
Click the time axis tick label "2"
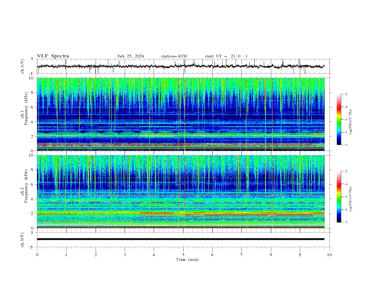(x=96, y=255)
